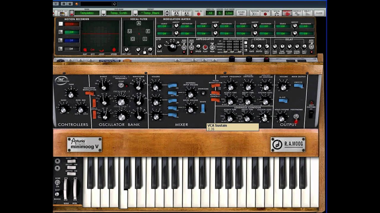The image size is (380, 213).
Task: Open the Play Mode 'Low' selector
Action: [x=229, y=13]
